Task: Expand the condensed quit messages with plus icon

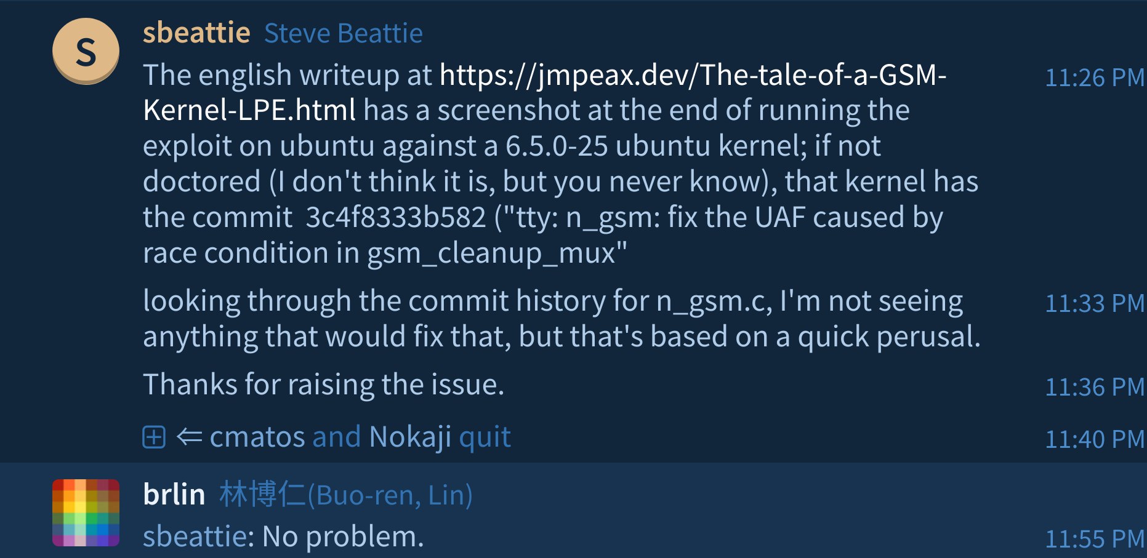Action: (x=154, y=437)
